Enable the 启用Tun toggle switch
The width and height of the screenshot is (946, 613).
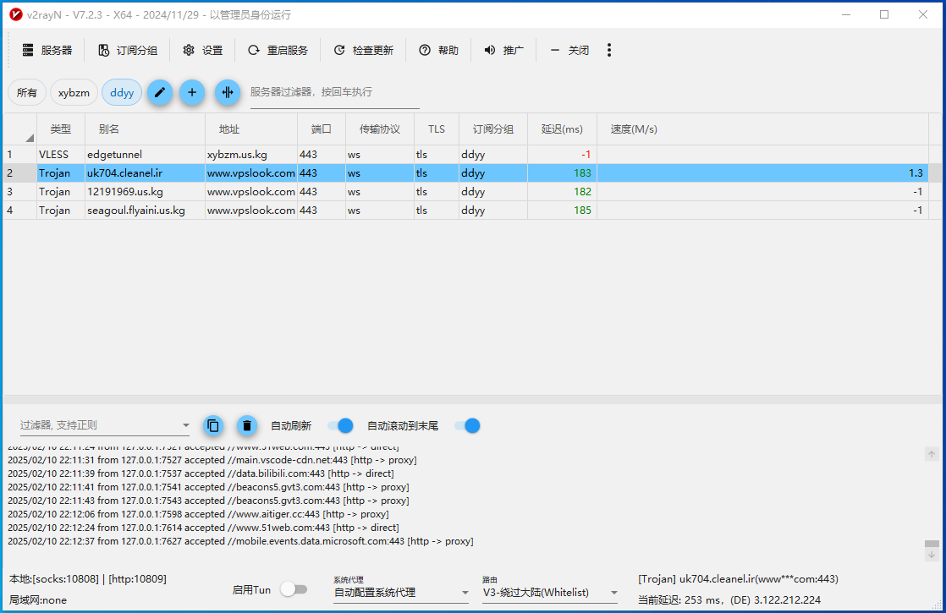pos(293,589)
